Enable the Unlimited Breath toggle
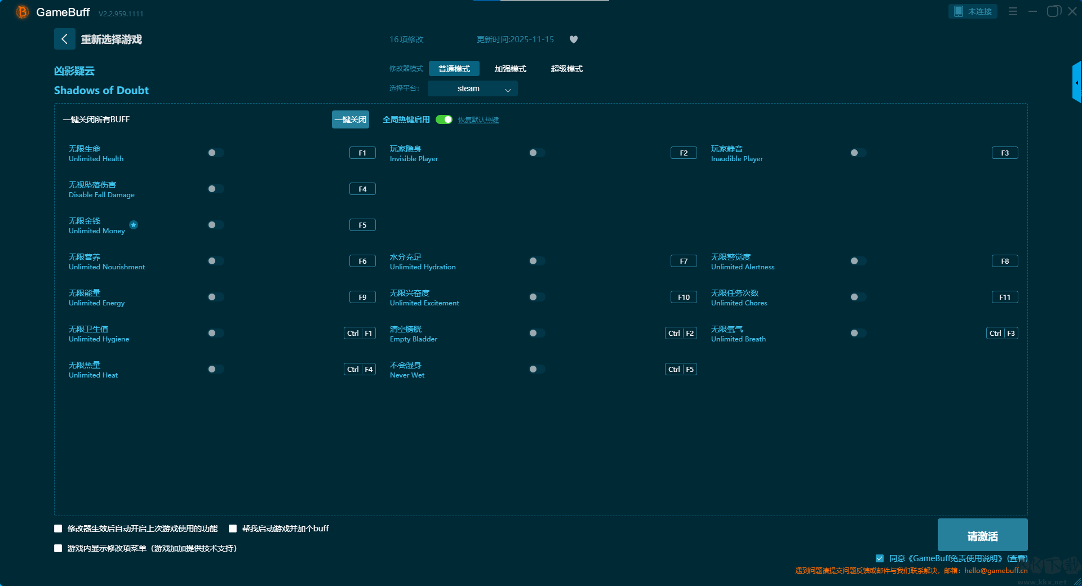Image resolution: width=1082 pixels, height=586 pixels. (x=858, y=333)
